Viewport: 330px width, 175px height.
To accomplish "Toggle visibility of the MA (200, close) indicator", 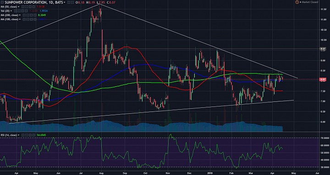I will [x=24, y=15].
